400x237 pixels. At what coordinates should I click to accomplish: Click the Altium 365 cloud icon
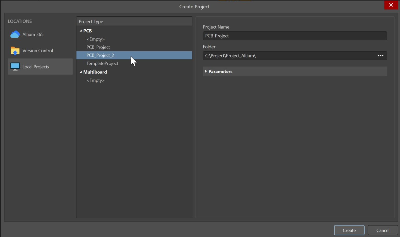(15, 34)
